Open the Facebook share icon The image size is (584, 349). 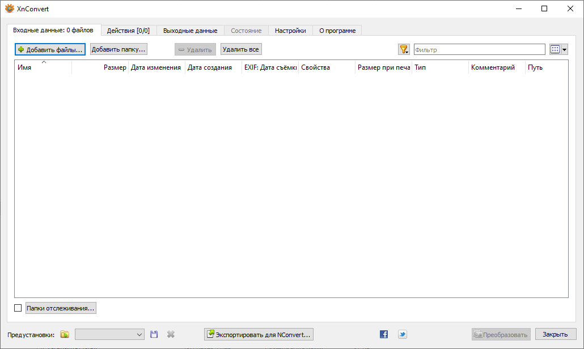pyautogui.click(x=384, y=334)
